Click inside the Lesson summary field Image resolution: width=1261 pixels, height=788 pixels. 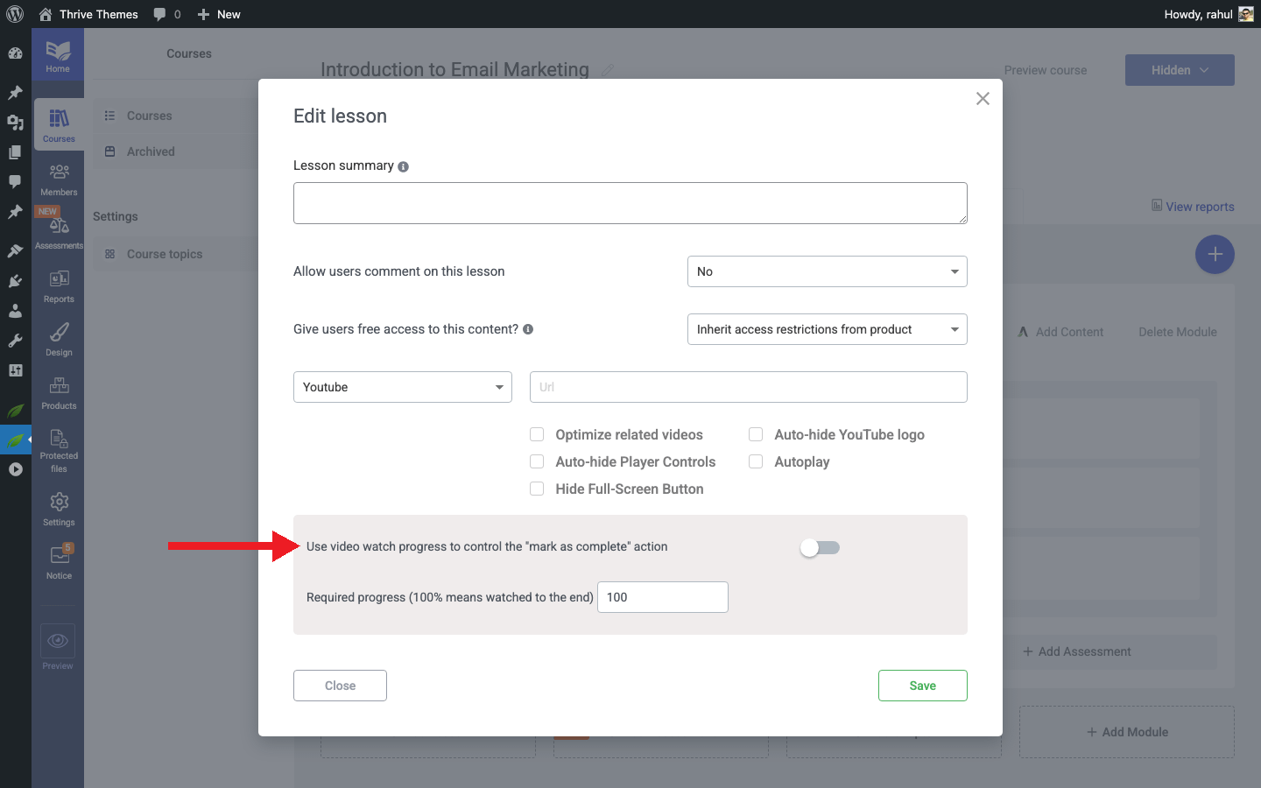tap(630, 202)
